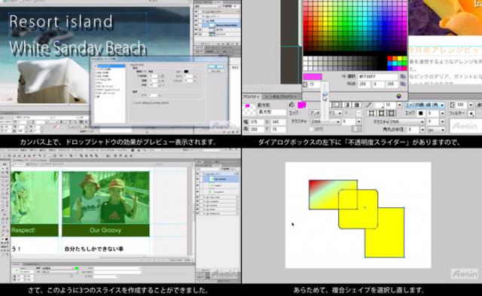482x296 pixels.
Task: Click the opacity field showing 72
Action: click(x=314, y=84)
